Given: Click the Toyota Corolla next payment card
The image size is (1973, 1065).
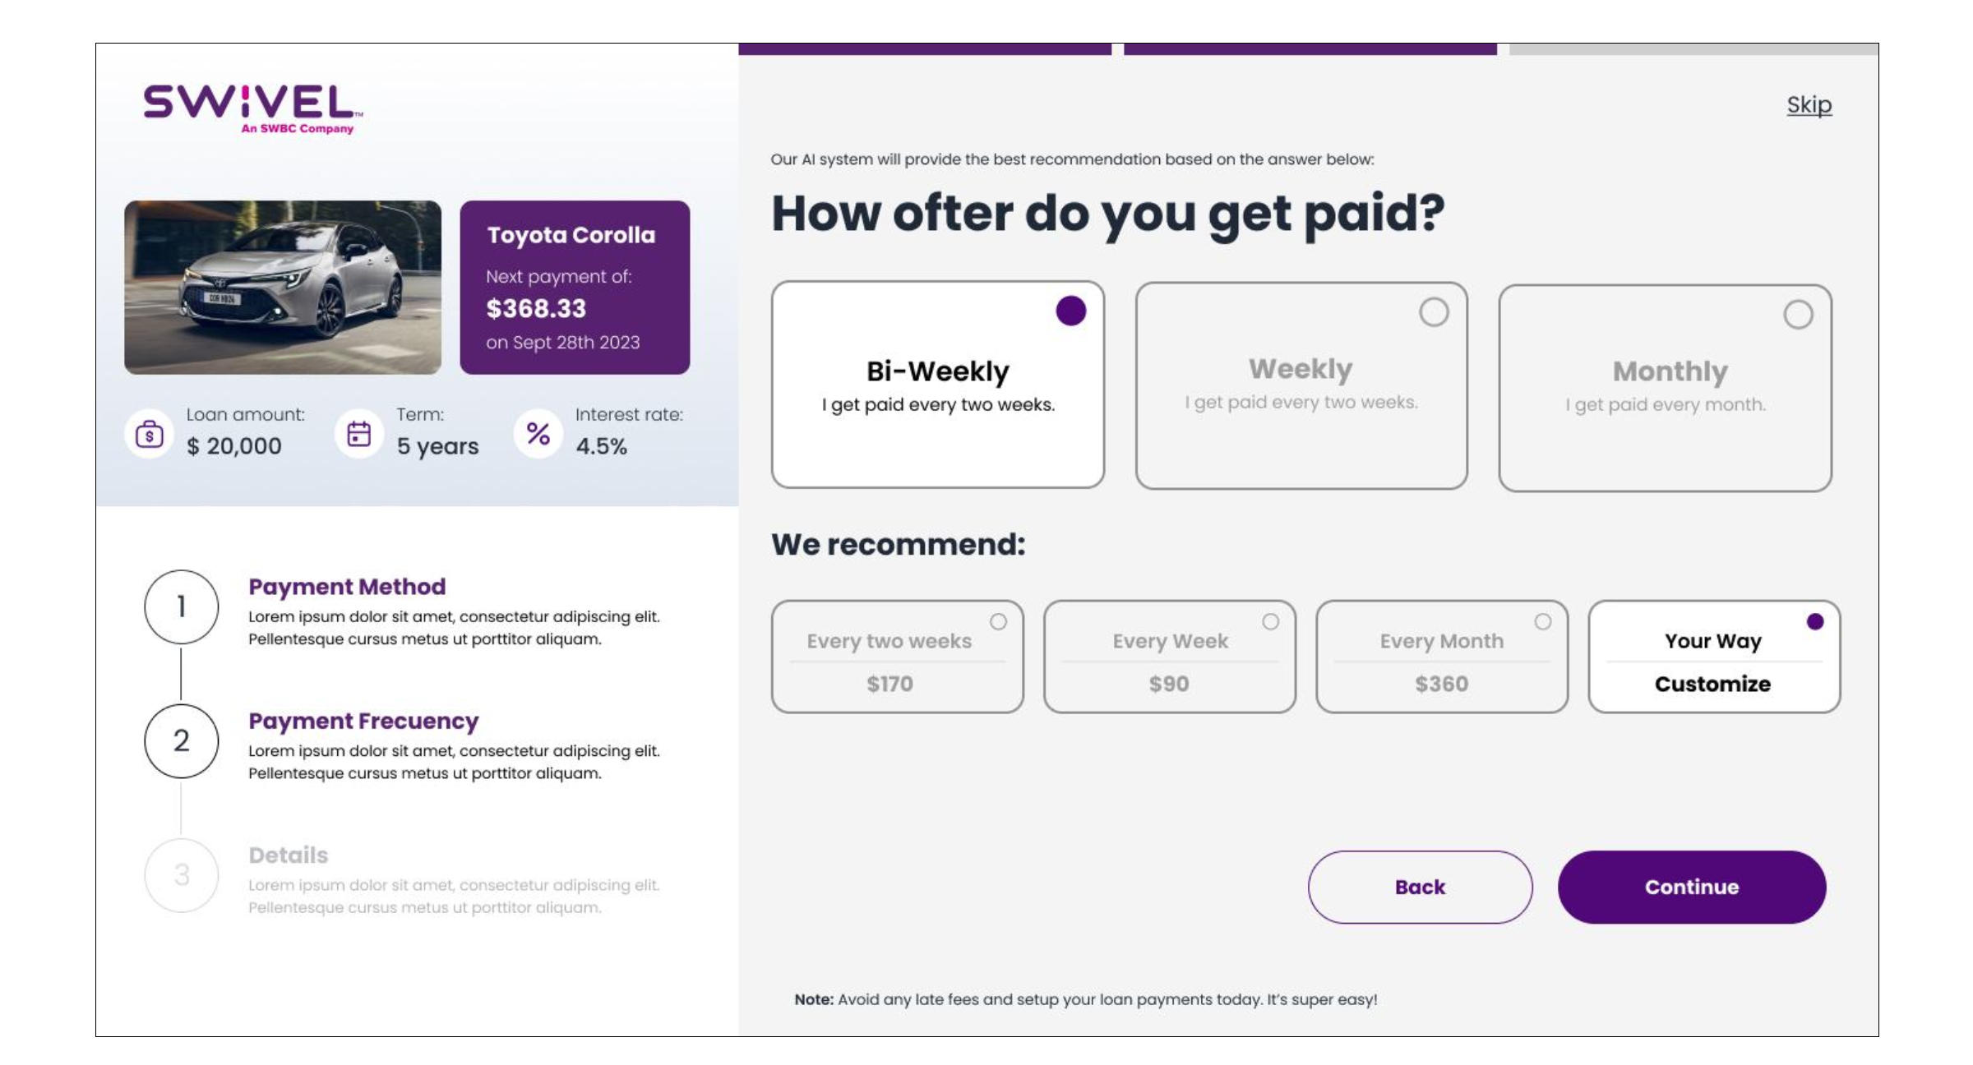Looking at the screenshot, I should [x=575, y=288].
